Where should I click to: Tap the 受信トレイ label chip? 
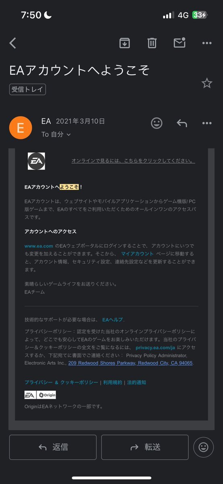[27, 90]
